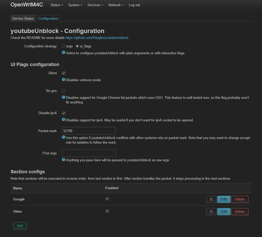
Task: Delete the Other section
Action: [x=239, y=212]
